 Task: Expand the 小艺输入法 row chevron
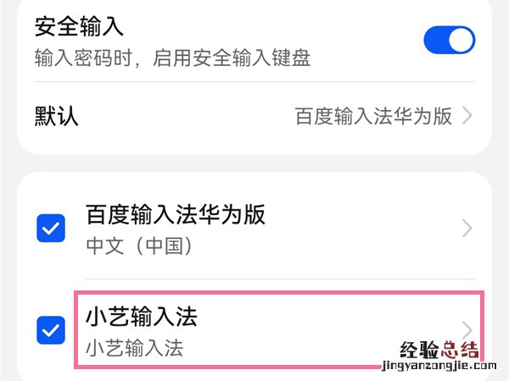(x=467, y=329)
